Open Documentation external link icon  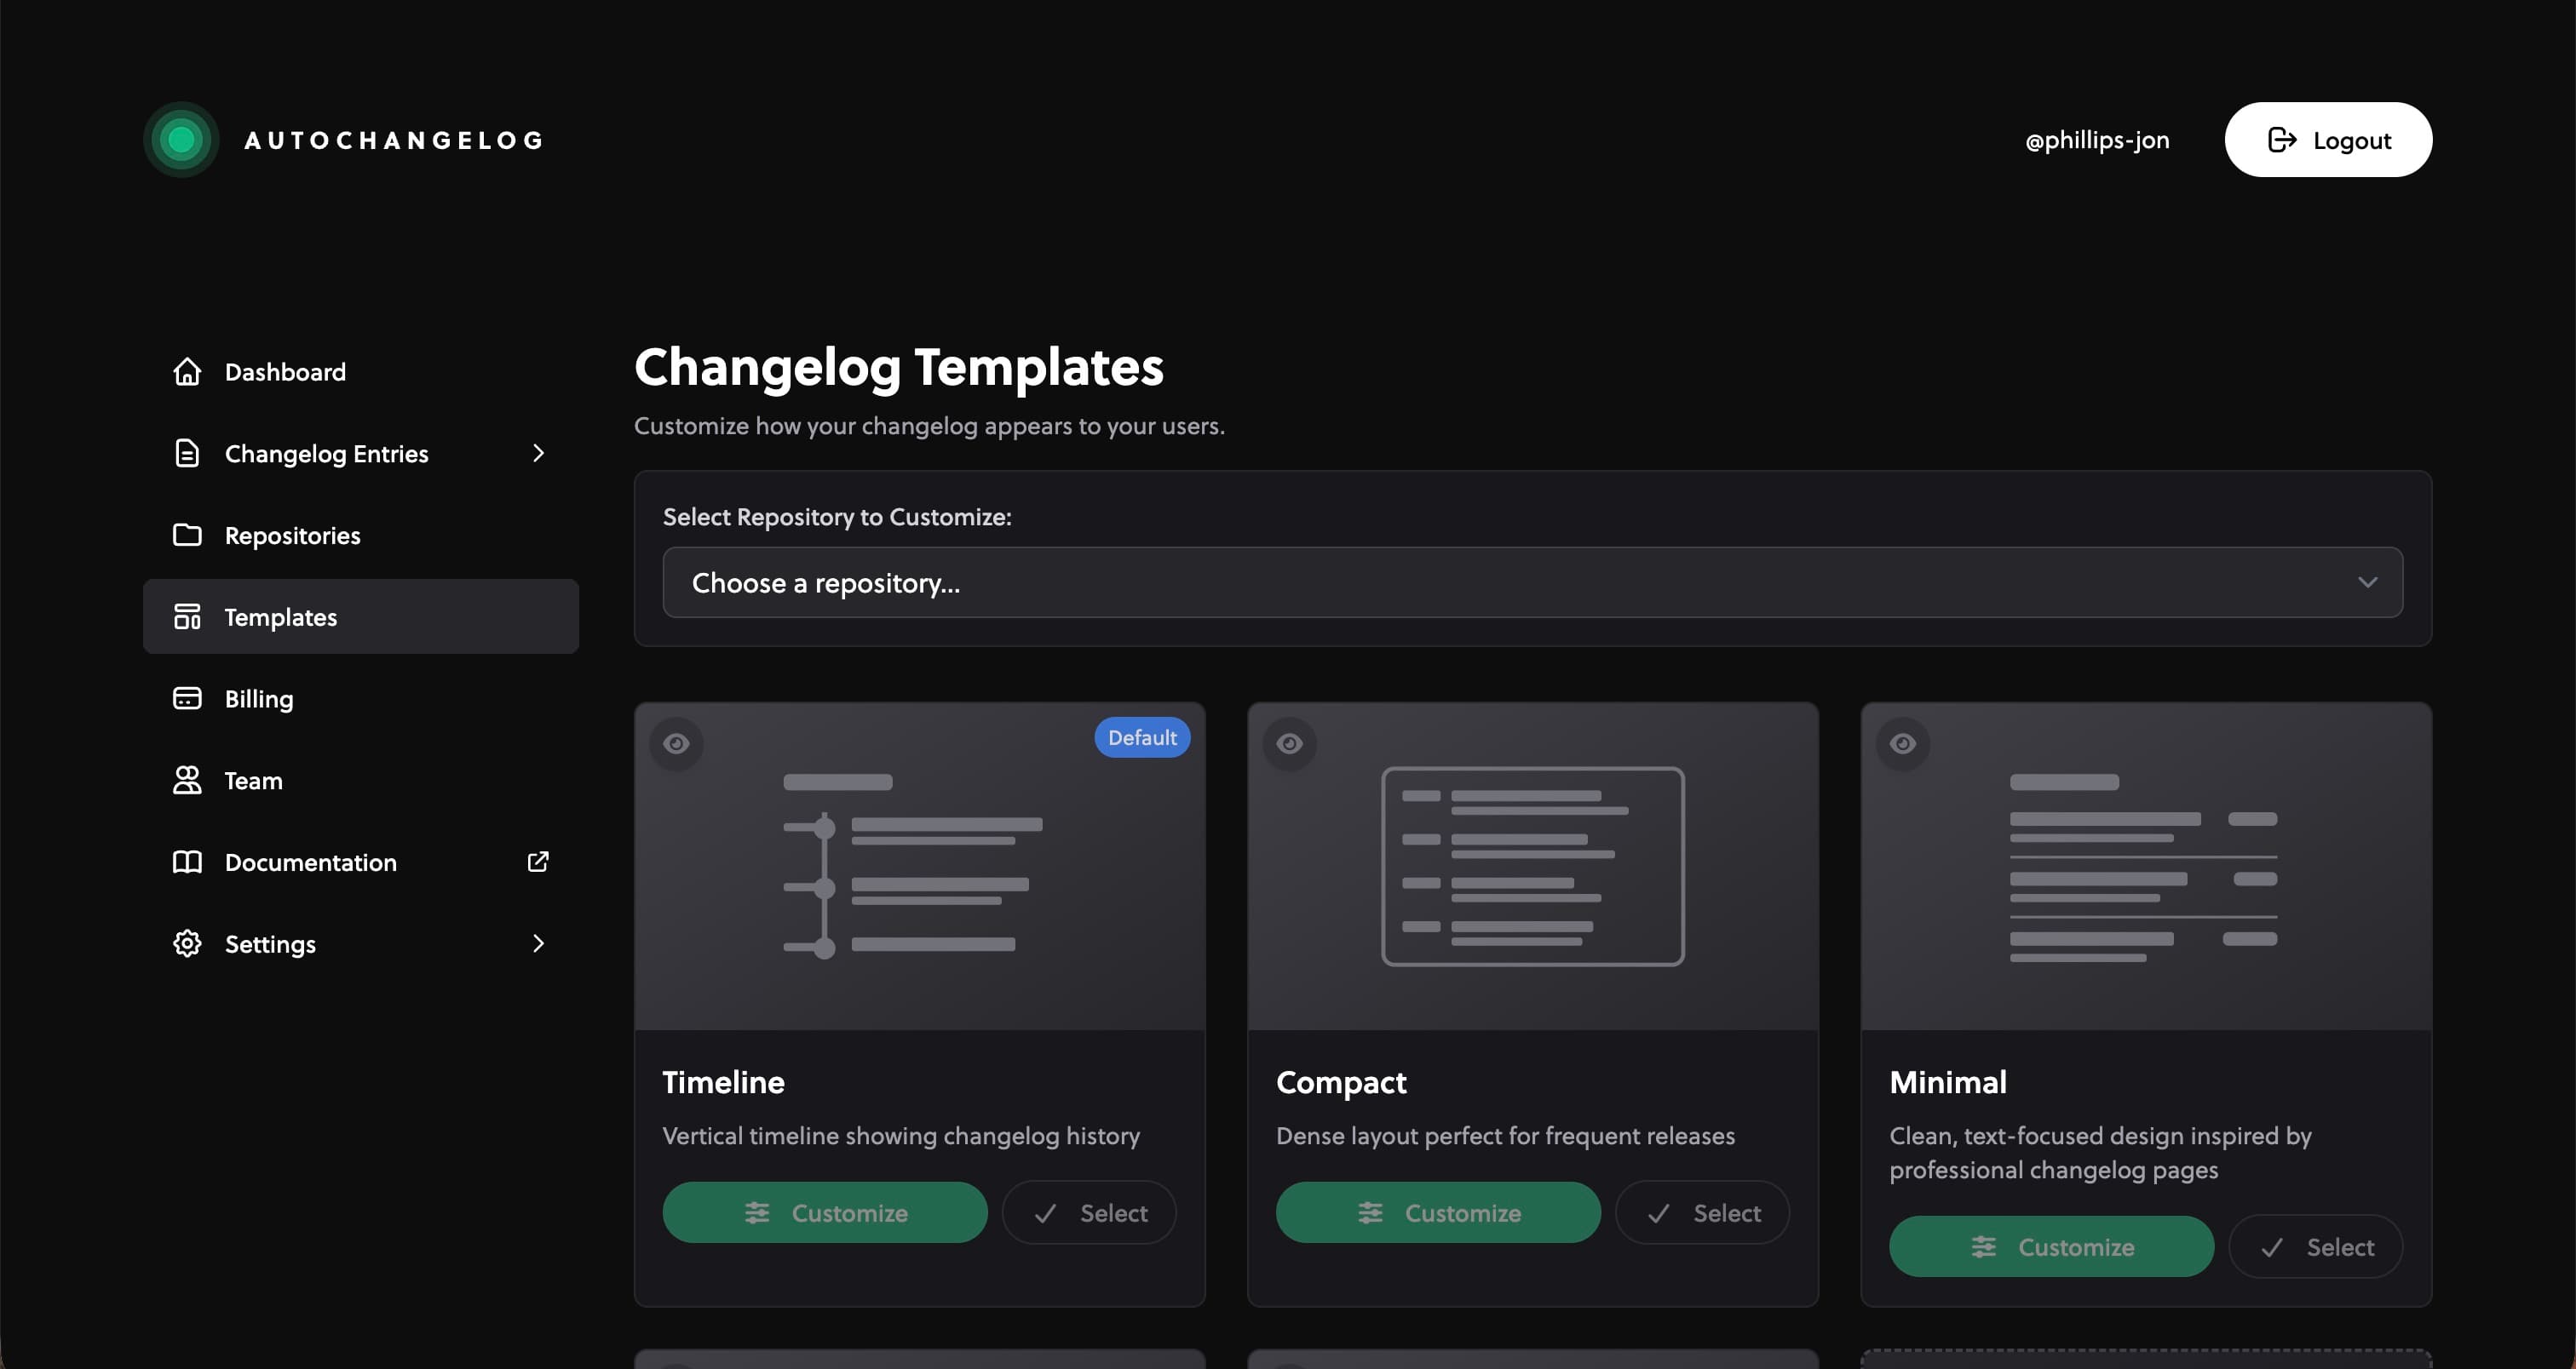tap(538, 862)
